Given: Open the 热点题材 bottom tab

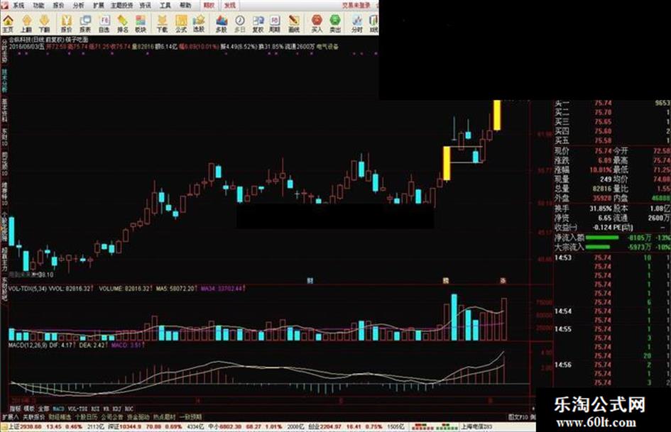Looking at the screenshot, I should pyautogui.click(x=165, y=417).
